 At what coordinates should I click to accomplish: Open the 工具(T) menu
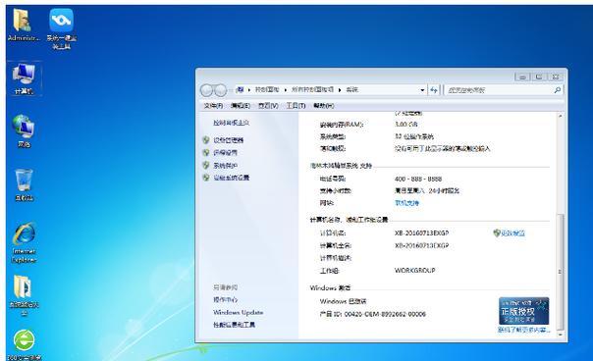tap(296, 106)
